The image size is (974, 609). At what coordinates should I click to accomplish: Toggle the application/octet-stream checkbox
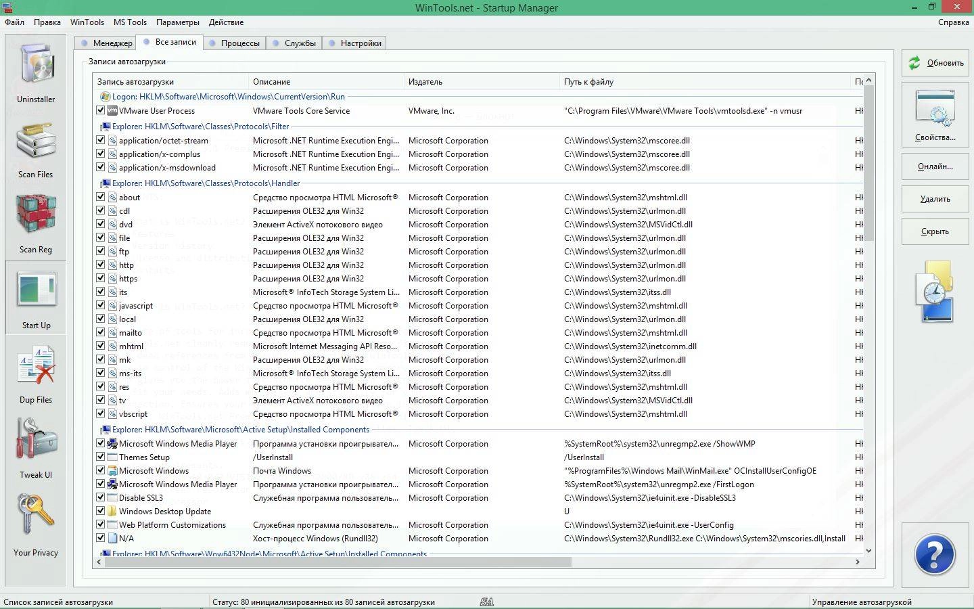click(101, 140)
